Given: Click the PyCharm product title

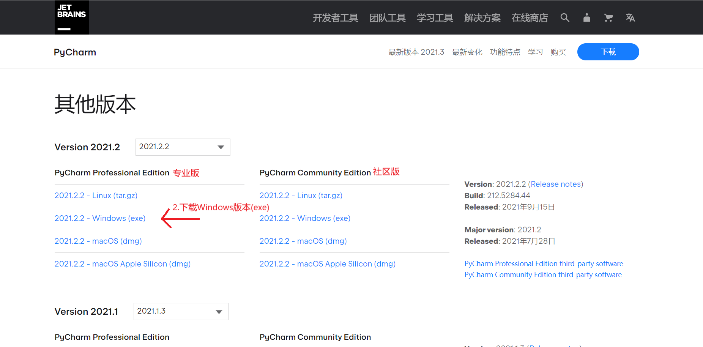Looking at the screenshot, I should tap(75, 52).
